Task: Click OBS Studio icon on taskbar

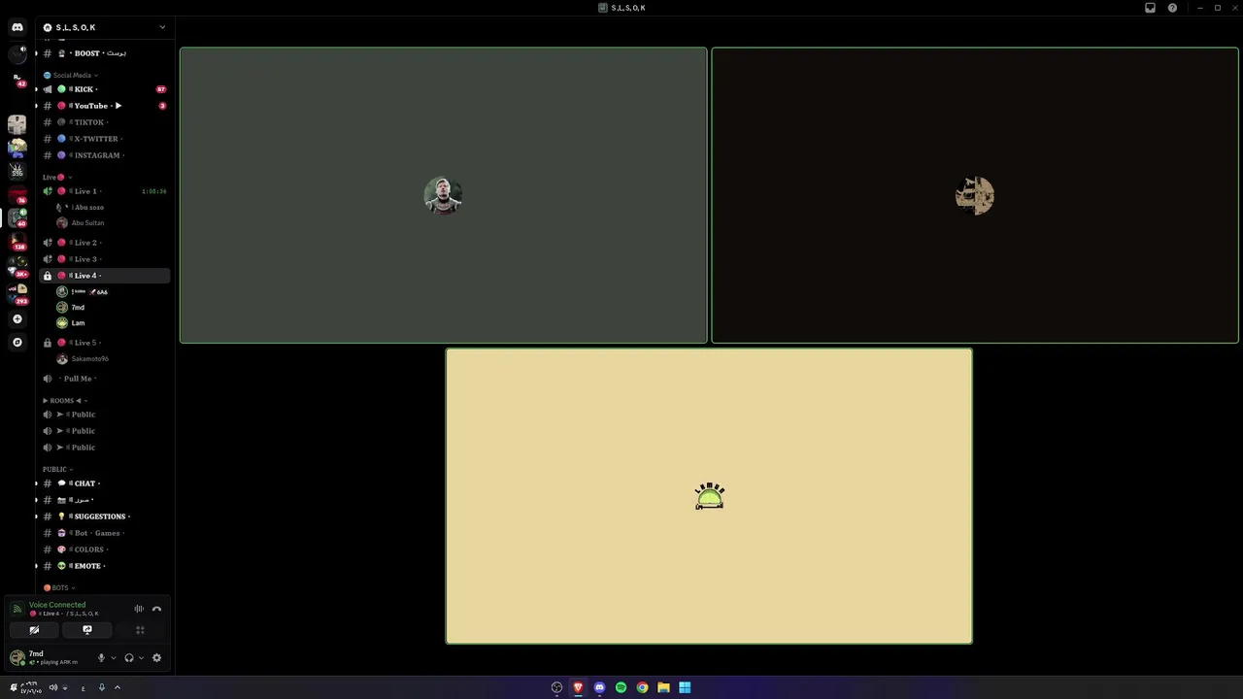Action: [x=556, y=687]
